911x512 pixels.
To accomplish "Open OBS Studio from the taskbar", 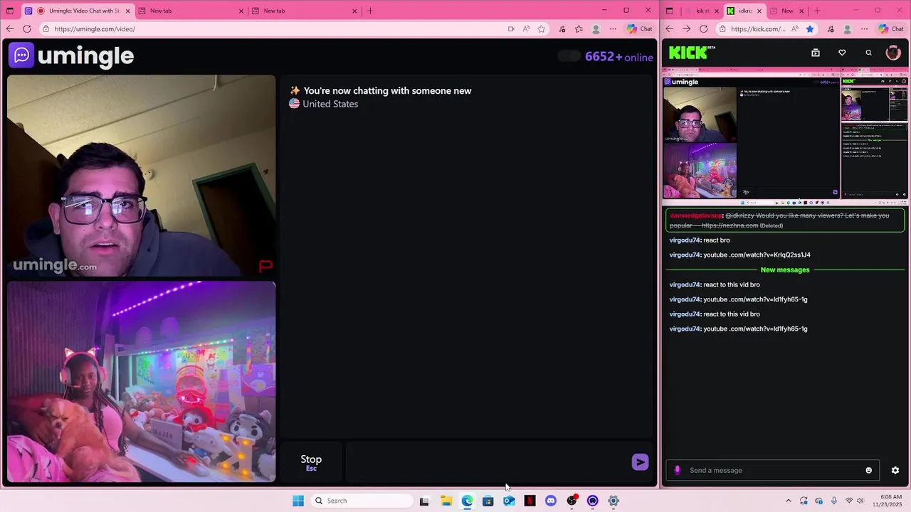I will (x=572, y=501).
